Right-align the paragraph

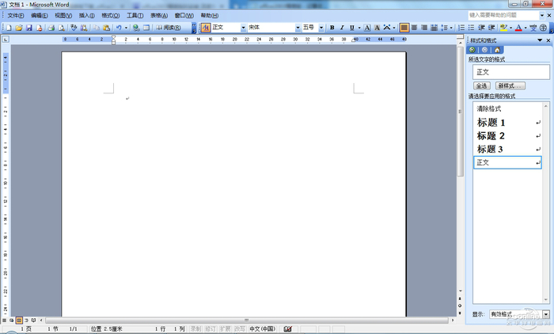(424, 28)
